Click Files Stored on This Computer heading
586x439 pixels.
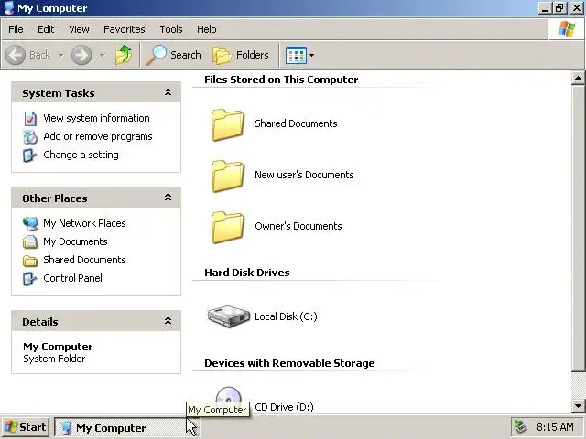tap(281, 80)
